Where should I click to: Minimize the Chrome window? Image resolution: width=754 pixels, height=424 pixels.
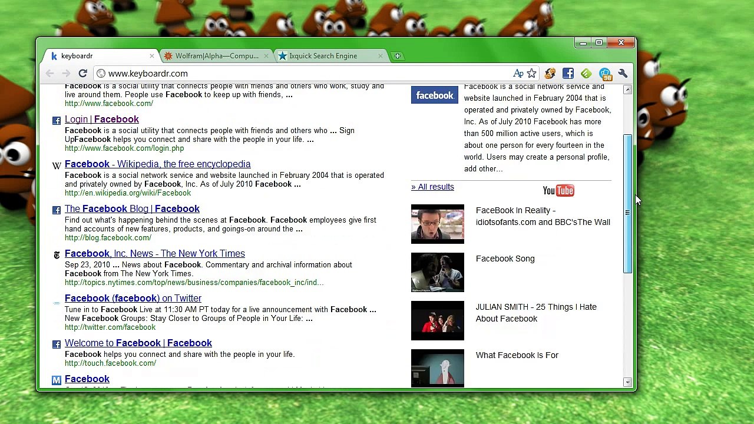click(x=583, y=43)
